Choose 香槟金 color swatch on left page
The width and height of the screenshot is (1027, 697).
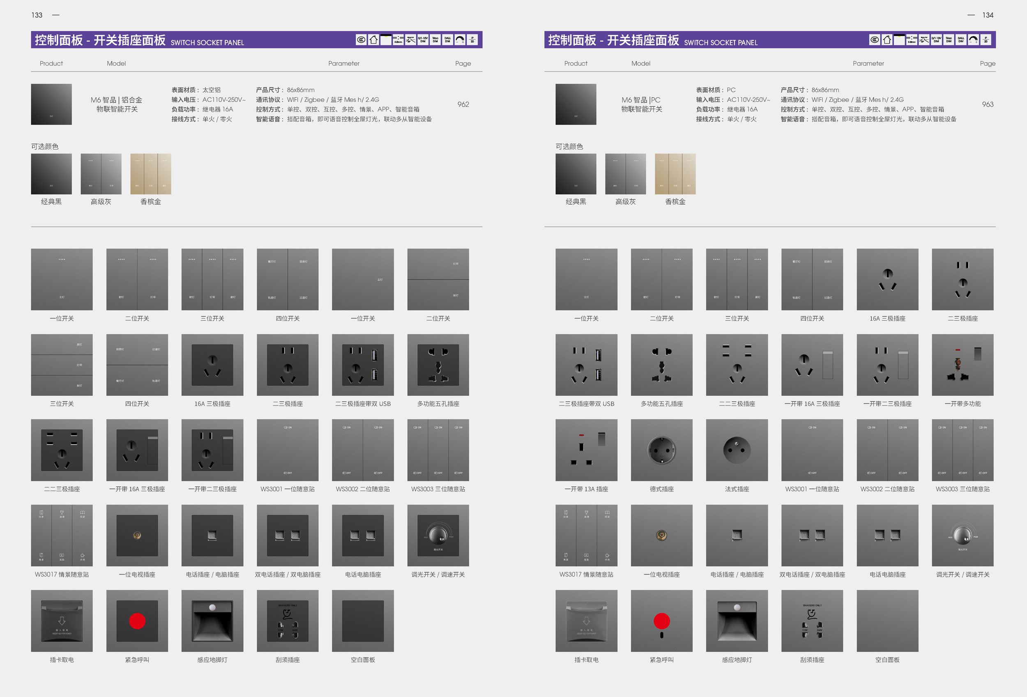click(x=150, y=174)
